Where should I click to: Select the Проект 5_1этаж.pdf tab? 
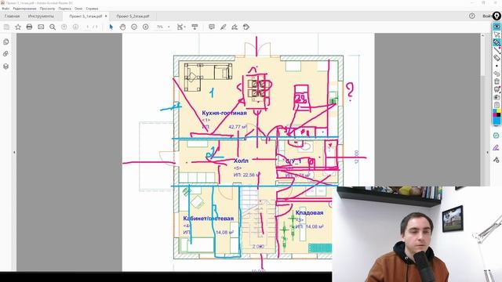tap(85, 16)
